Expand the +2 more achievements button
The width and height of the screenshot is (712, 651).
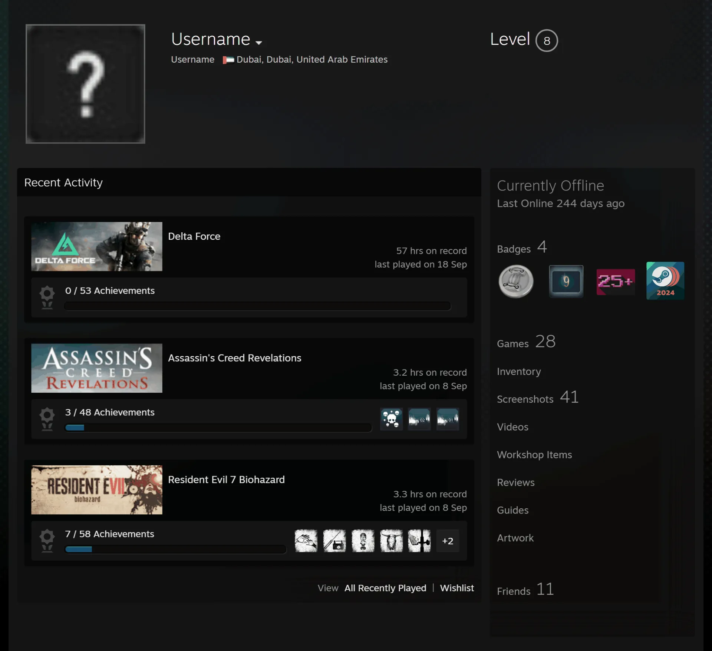coord(448,541)
